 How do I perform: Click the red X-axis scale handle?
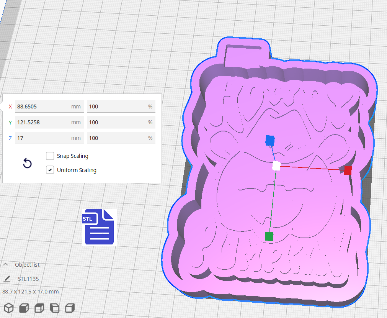coord(348,170)
